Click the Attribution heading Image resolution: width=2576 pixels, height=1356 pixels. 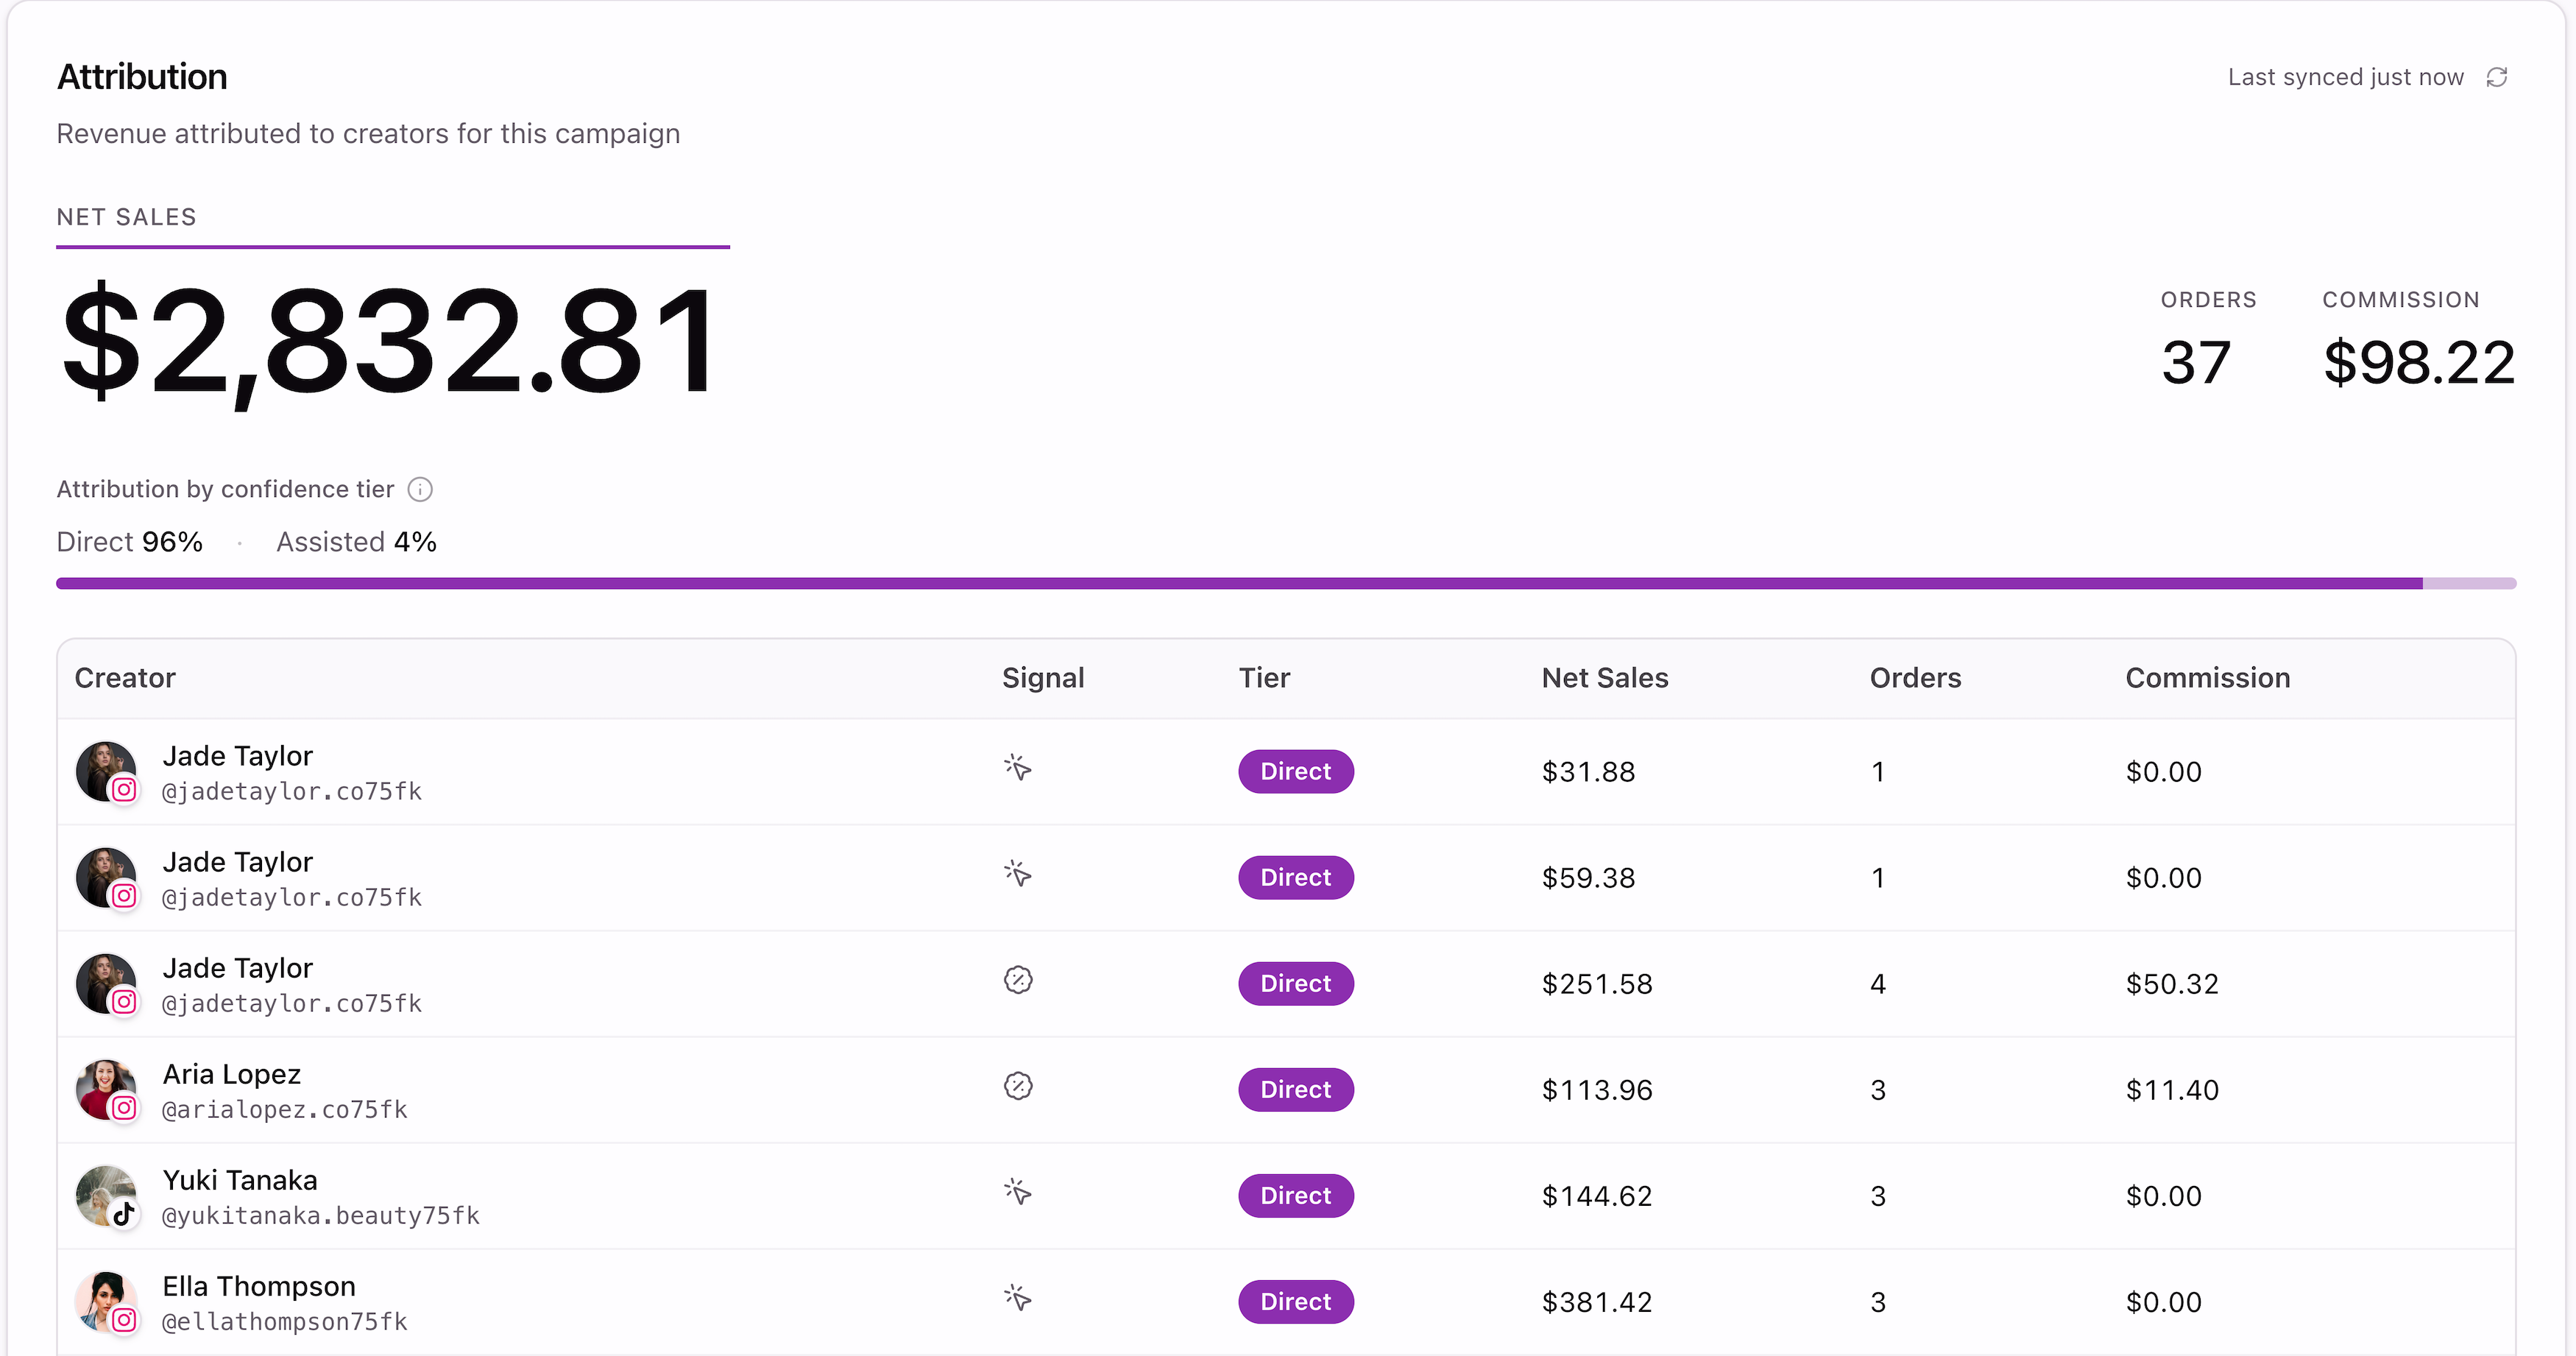[x=142, y=76]
